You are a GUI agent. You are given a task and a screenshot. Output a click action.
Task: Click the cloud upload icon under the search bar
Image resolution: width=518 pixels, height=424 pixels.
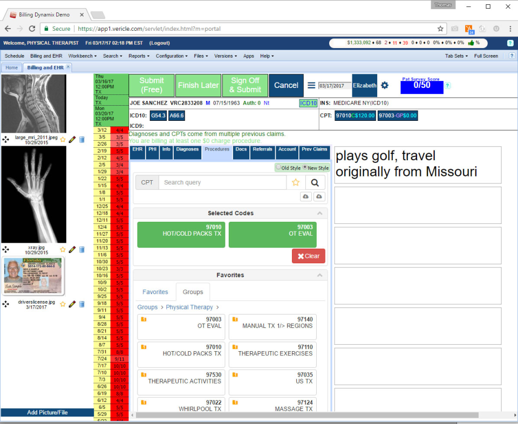[318, 197]
